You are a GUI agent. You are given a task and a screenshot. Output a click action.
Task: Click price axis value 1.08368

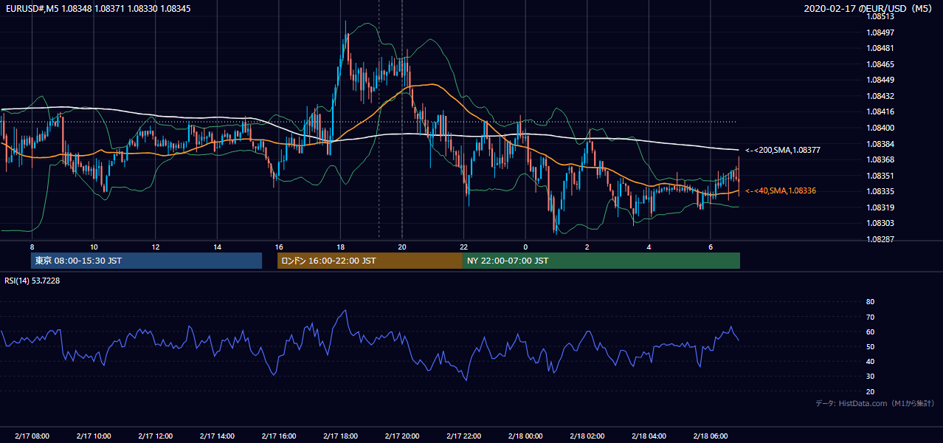[880, 159]
